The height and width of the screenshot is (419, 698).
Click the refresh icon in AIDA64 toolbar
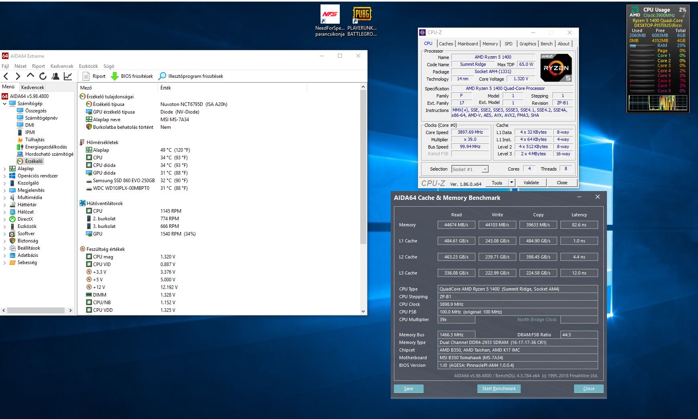pyautogui.click(x=43, y=76)
